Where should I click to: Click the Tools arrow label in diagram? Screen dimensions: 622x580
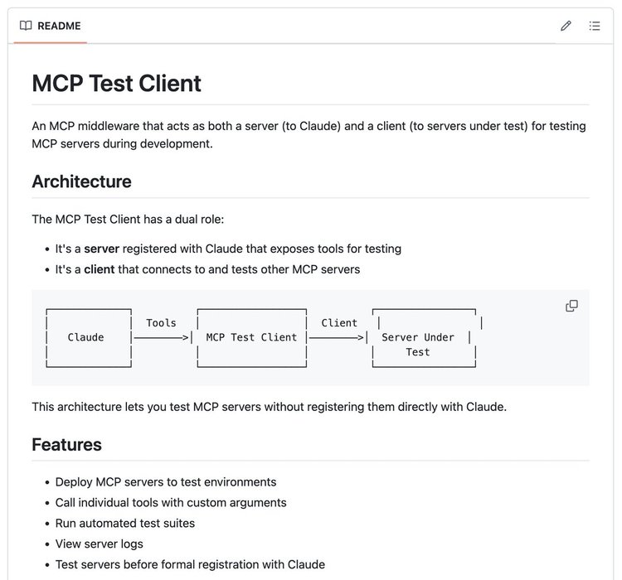tap(161, 323)
